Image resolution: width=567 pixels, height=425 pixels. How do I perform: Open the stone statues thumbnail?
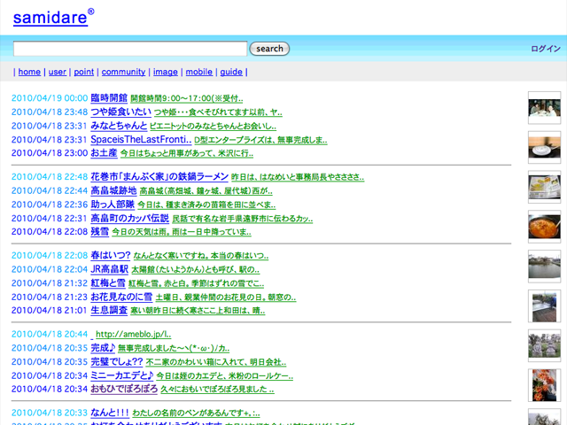(543, 345)
